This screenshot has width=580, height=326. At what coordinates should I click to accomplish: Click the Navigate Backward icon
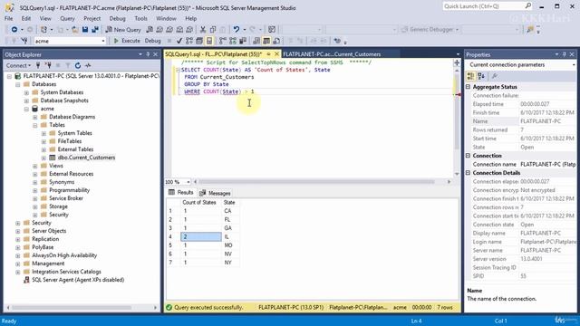click(x=14, y=30)
